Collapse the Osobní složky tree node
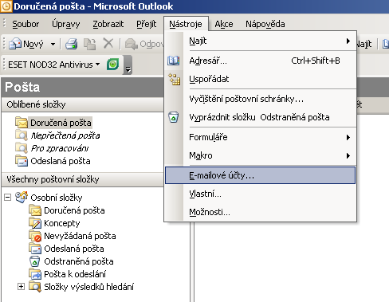This screenshot has height=302, width=389. (x=8, y=198)
